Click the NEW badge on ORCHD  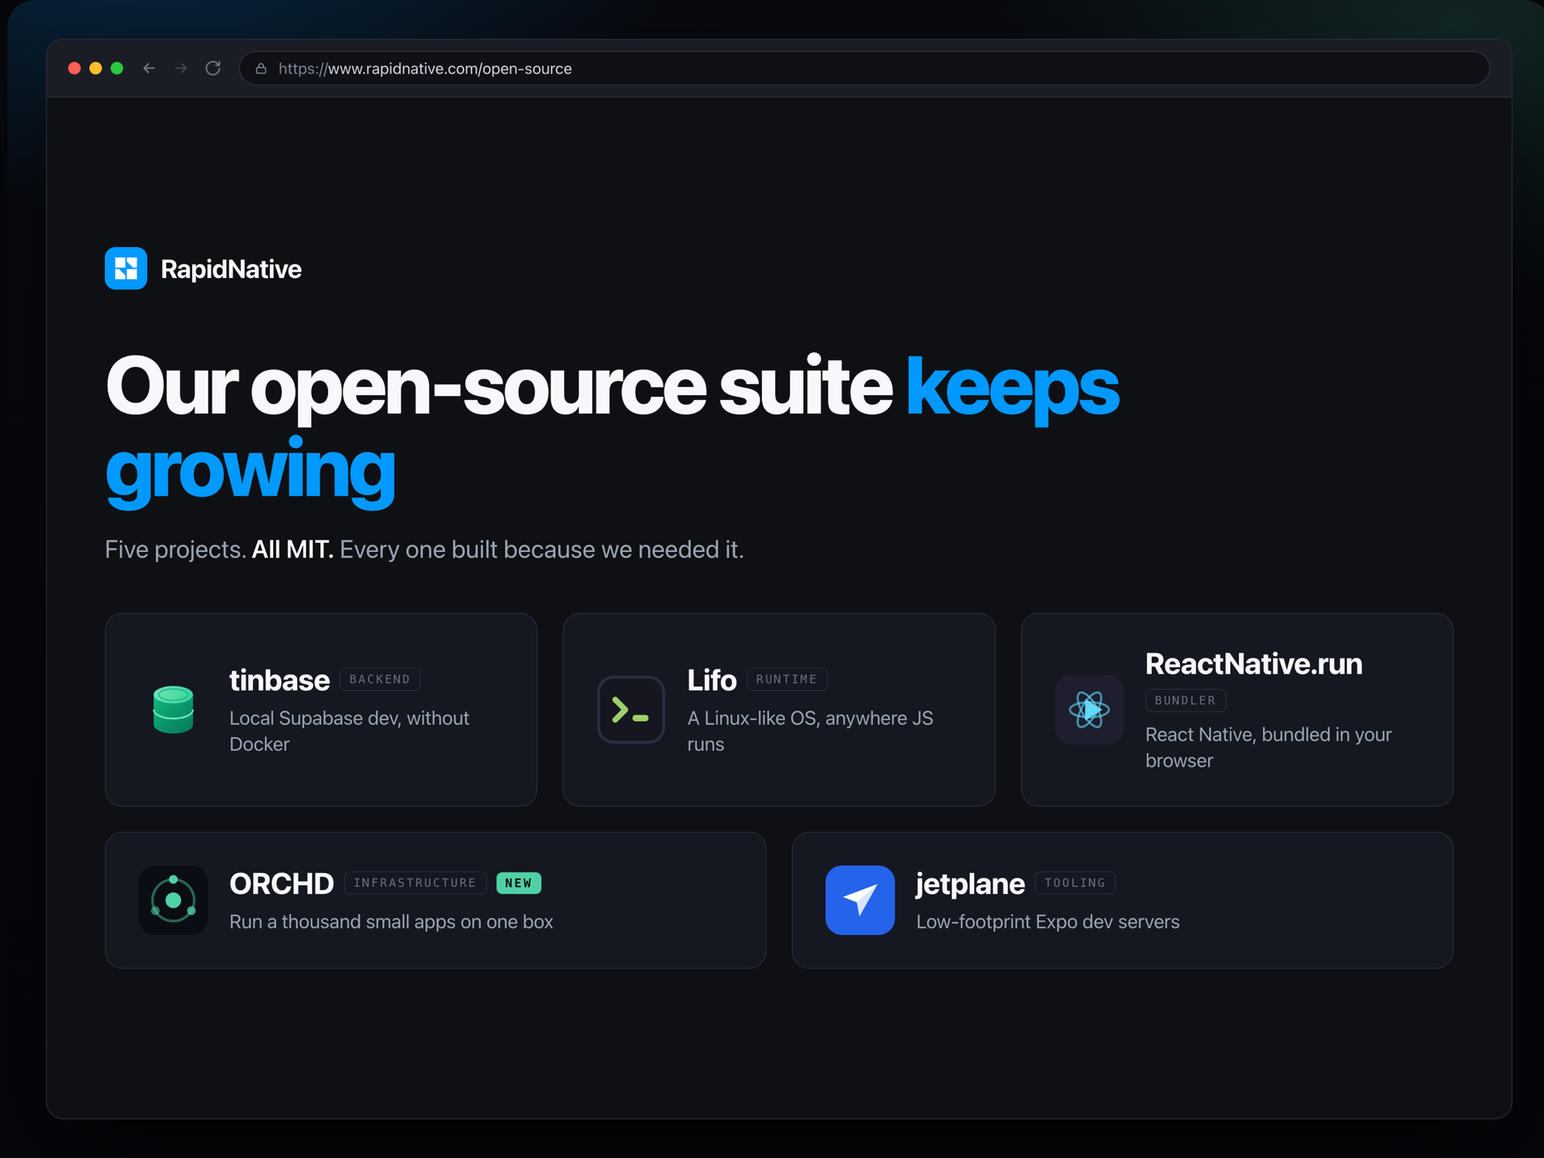point(519,883)
